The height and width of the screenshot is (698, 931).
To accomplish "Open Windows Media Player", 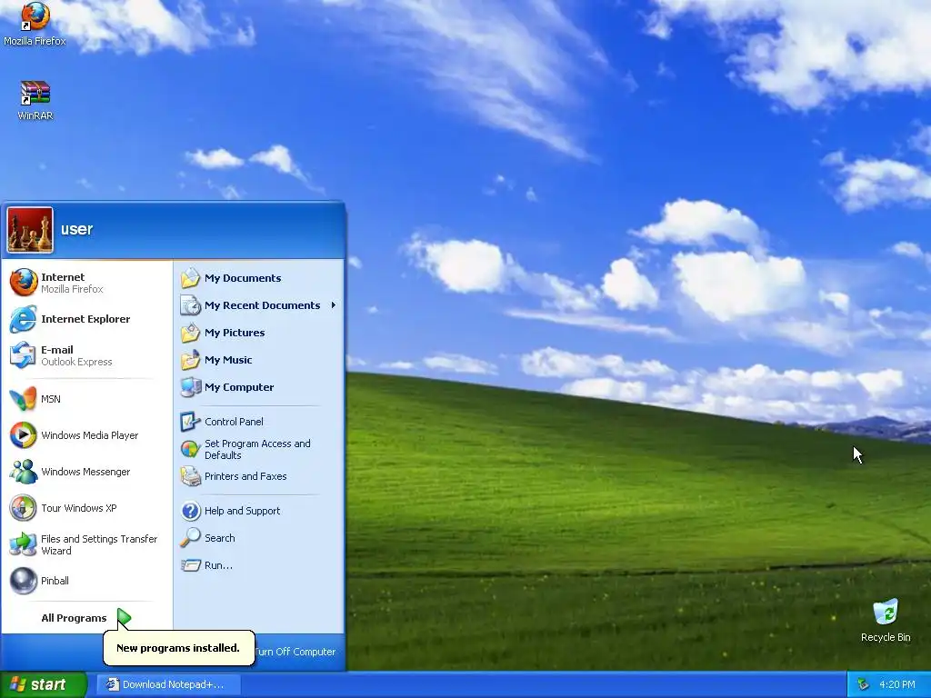I will (87, 435).
